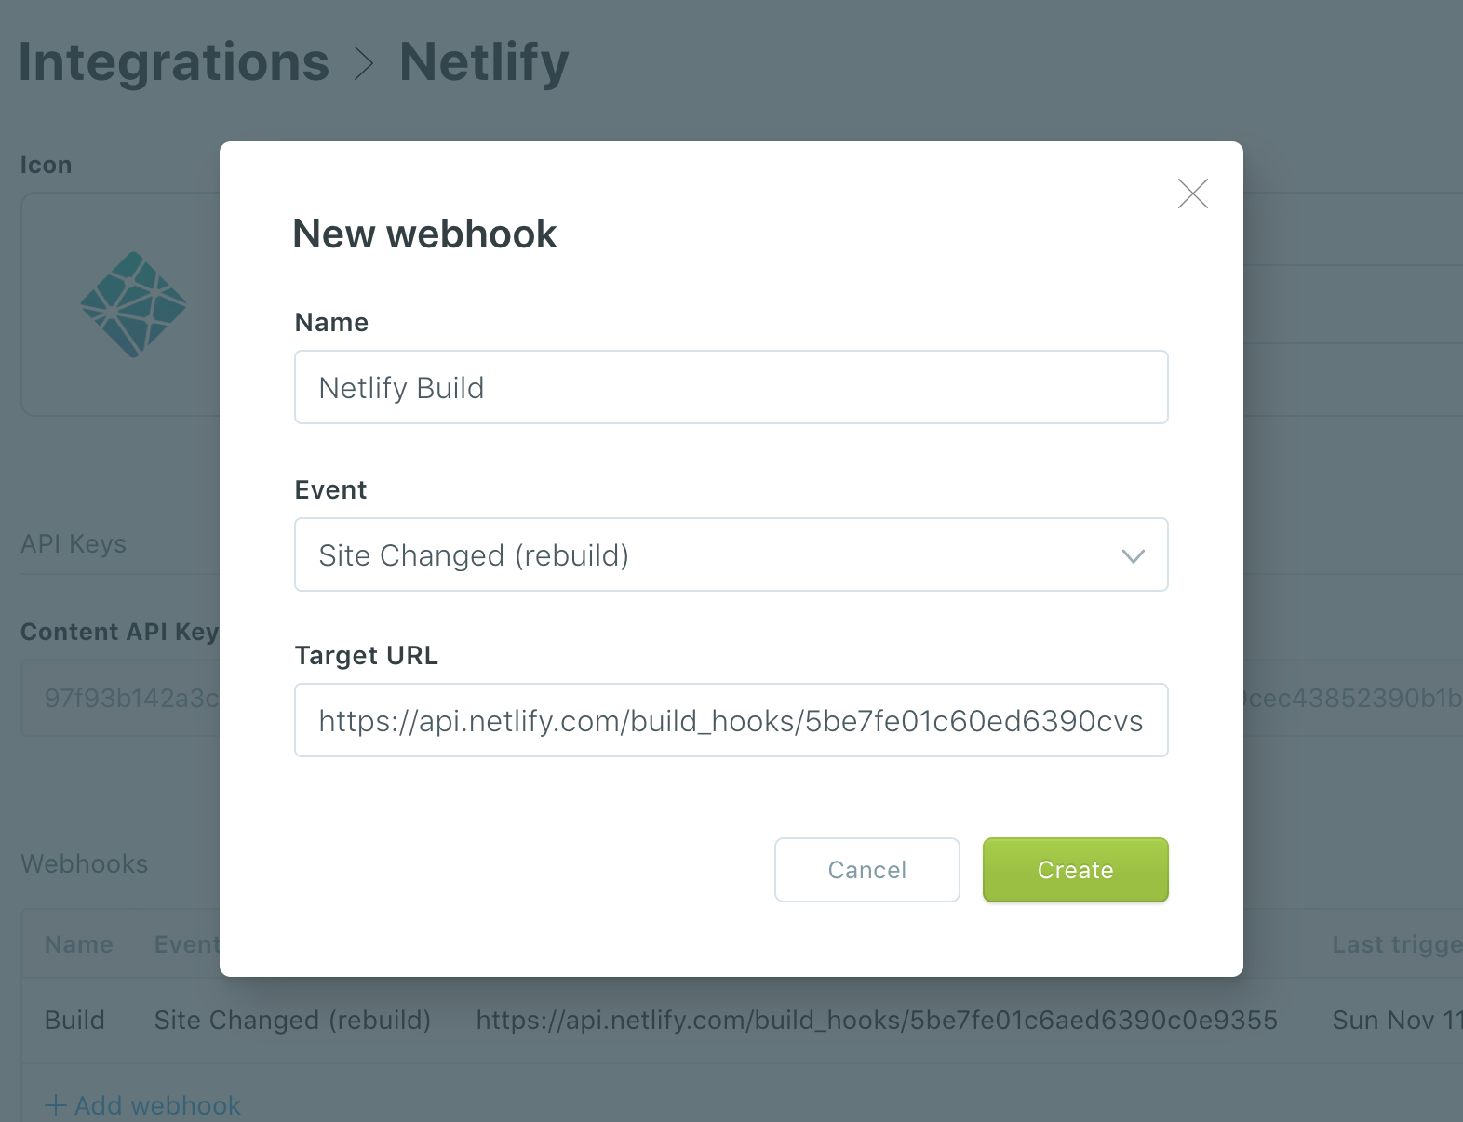
Task: Click the Netlify page title
Action: click(484, 62)
